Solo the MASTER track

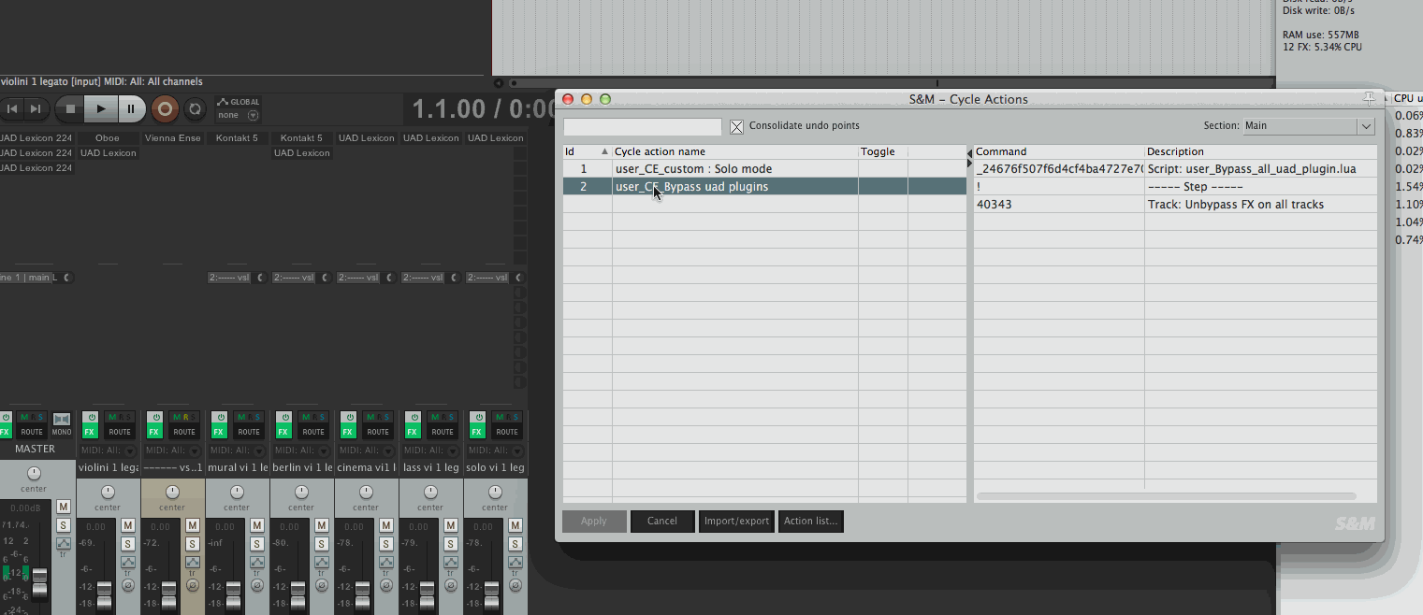(63, 525)
